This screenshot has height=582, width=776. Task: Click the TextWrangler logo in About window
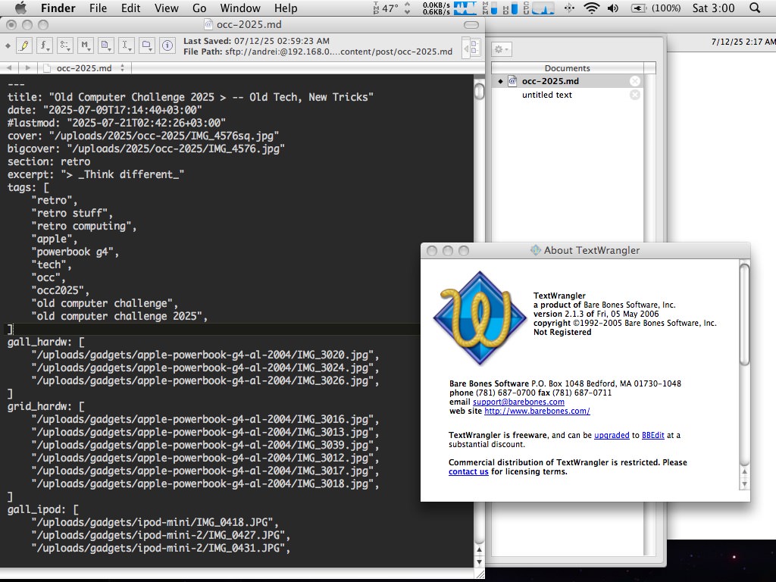[x=480, y=318]
